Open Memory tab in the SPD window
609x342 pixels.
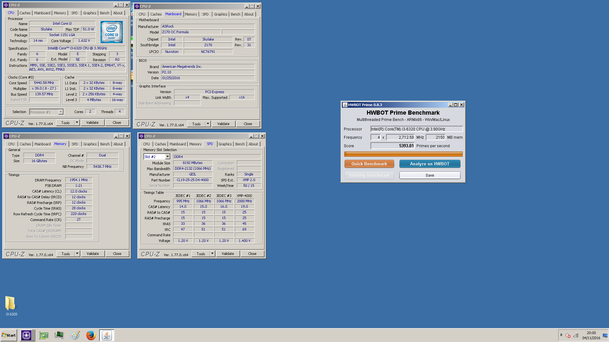[x=195, y=144]
